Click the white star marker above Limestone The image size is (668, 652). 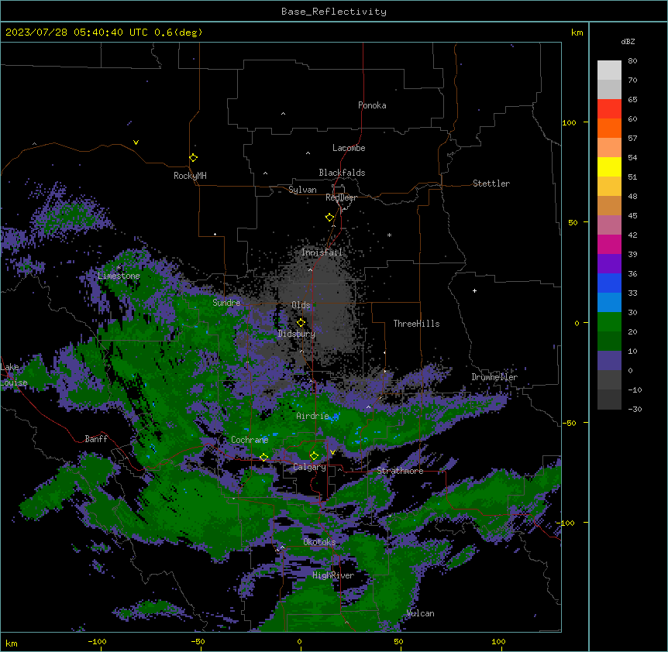pyautogui.click(x=119, y=268)
